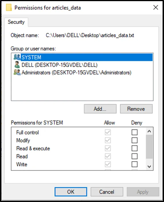164x202 pixels.
Task: Click the SYSTEM group users icon
Action: pyautogui.click(x=17, y=57)
